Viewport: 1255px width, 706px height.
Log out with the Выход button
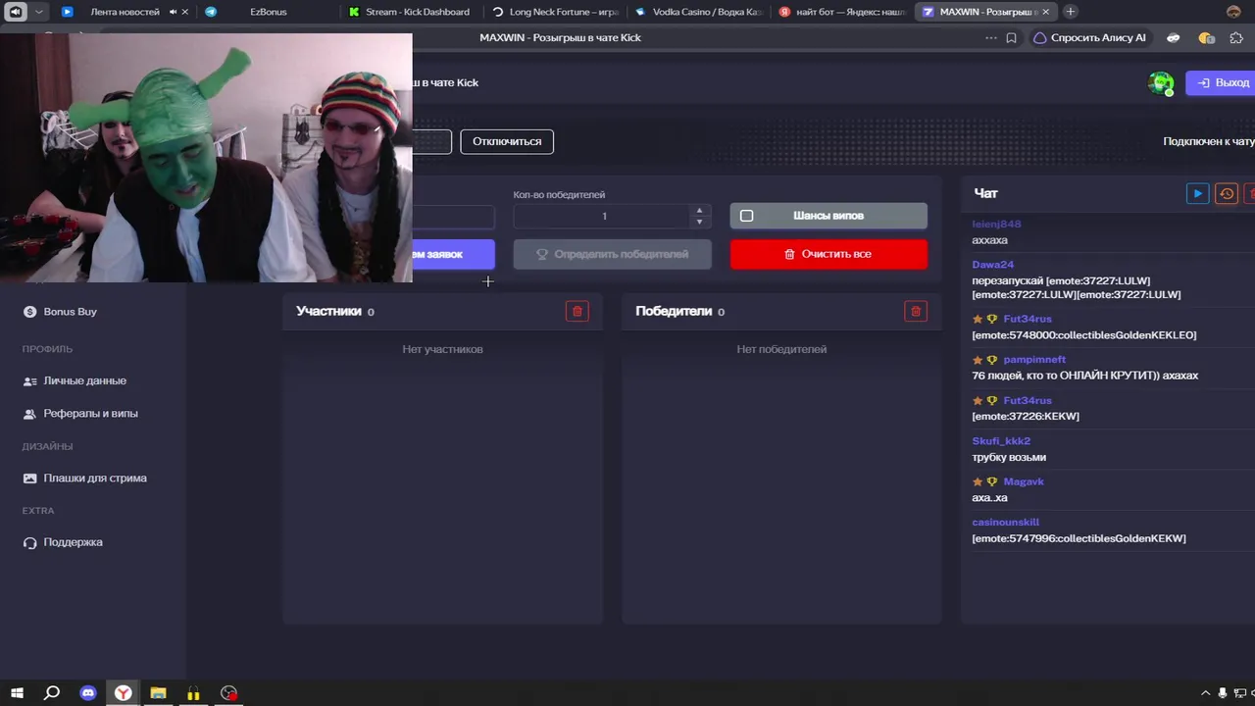click(x=1221, y=83)
